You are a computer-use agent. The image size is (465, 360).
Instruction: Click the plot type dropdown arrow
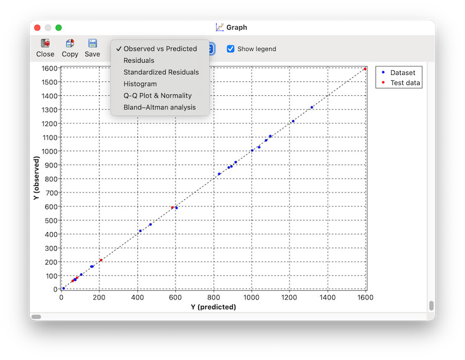point(212,49)
